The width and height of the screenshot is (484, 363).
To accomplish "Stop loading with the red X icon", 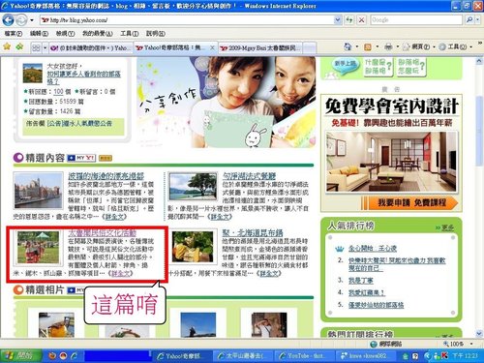I will tap(362, 20).
